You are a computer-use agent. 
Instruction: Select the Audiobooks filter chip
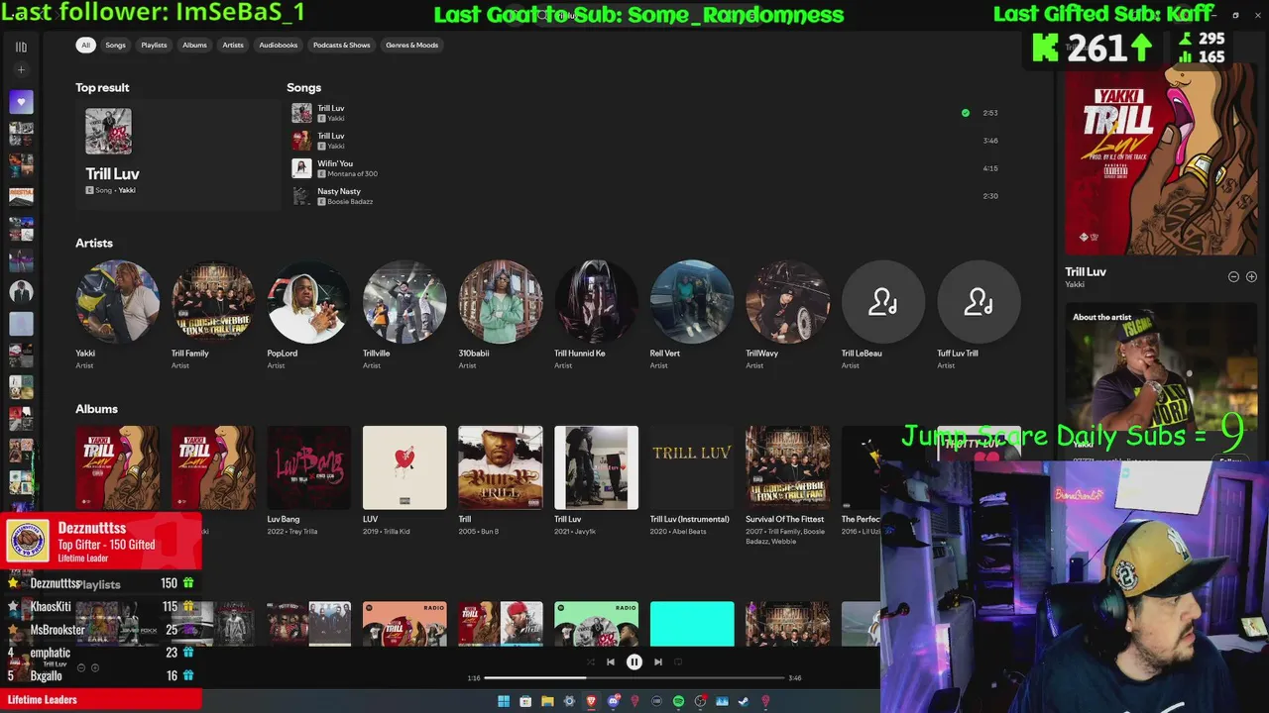click(x=279, y=45)
